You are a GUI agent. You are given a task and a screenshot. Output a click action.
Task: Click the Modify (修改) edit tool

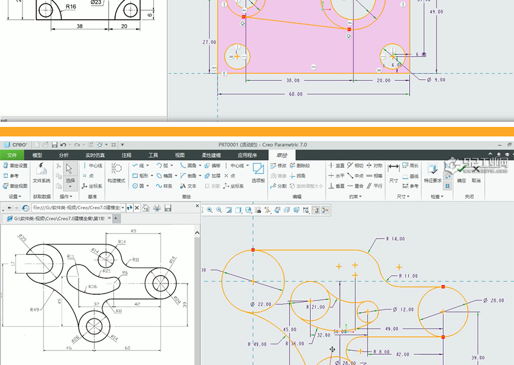(x=279, y=166)
